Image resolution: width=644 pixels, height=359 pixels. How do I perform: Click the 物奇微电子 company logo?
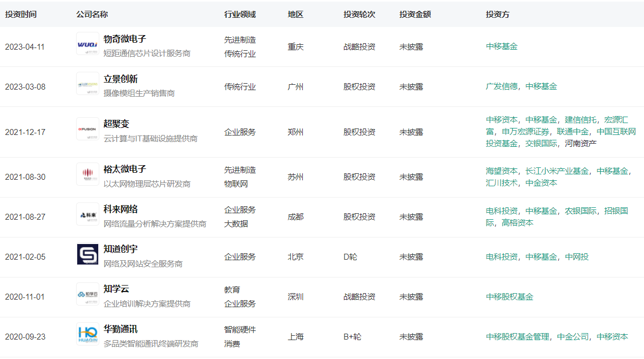(x=87, y=44)
